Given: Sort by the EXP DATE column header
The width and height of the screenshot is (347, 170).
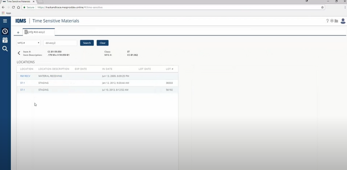Looking at the screenshot, I should [x=81, y=69].
